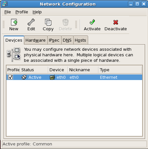
Task: Click the eth0 nickname cell
Action: point(74,77)
